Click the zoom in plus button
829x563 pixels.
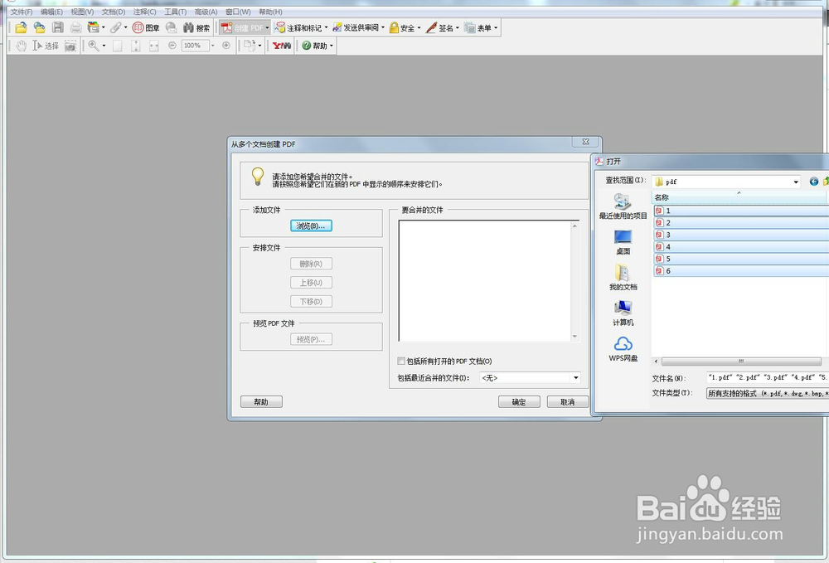tap(226, 46)
